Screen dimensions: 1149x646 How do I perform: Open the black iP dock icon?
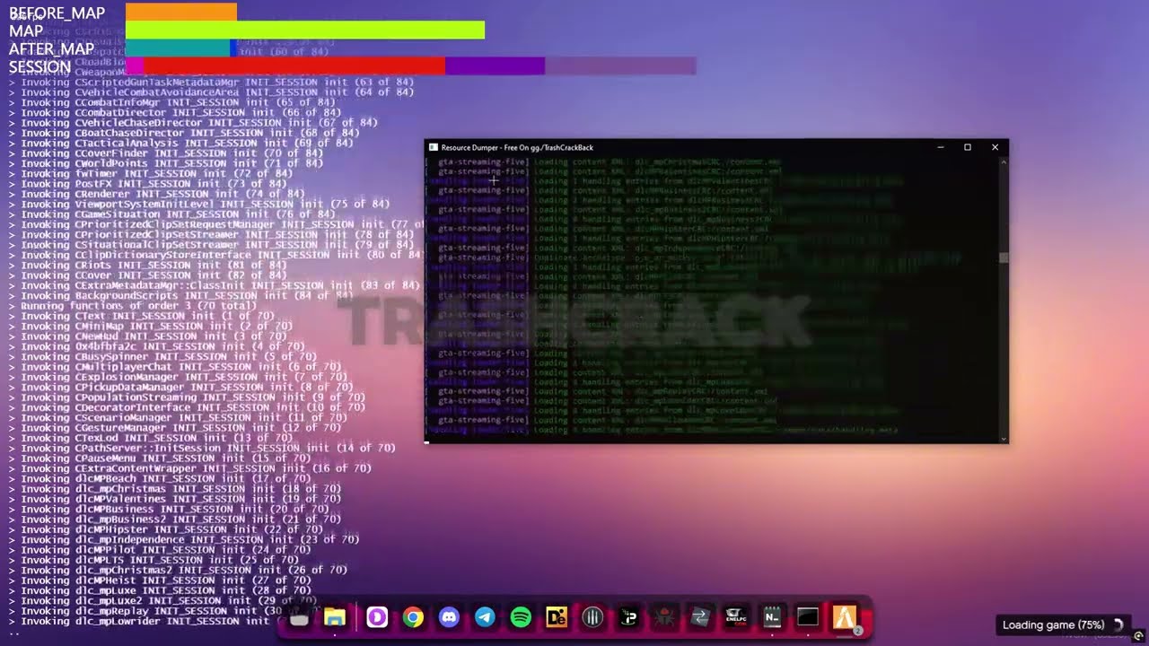click(628, 617)
